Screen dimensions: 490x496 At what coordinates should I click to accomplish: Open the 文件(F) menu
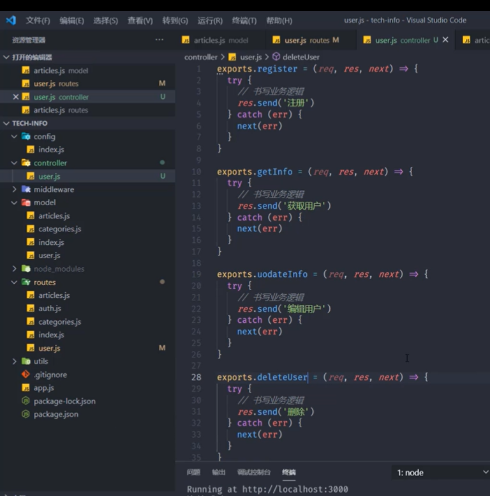coord(38,20)
